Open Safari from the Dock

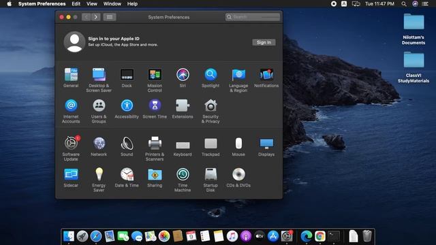pyautogui.click(x=96, y=236)
